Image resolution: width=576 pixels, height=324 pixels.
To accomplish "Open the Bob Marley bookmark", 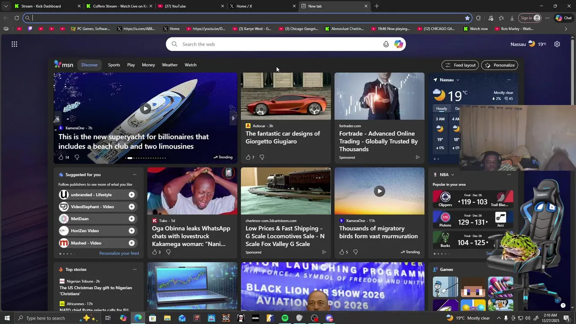I will (x=514, y=29).
